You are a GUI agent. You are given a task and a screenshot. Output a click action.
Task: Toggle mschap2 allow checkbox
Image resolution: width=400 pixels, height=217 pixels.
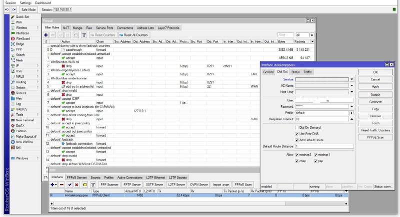coord(296,155)
